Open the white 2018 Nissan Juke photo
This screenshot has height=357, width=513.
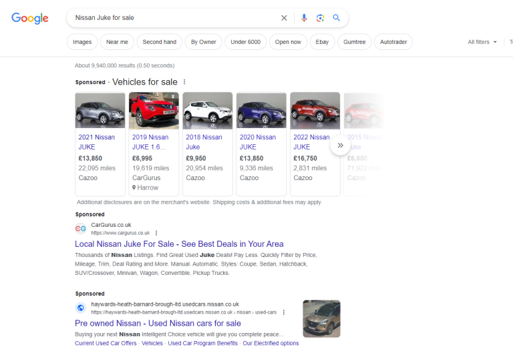pos(208,111)
